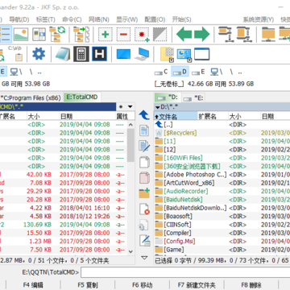Open the FTP network folder icon
The image size is (290, 290).
268,34
